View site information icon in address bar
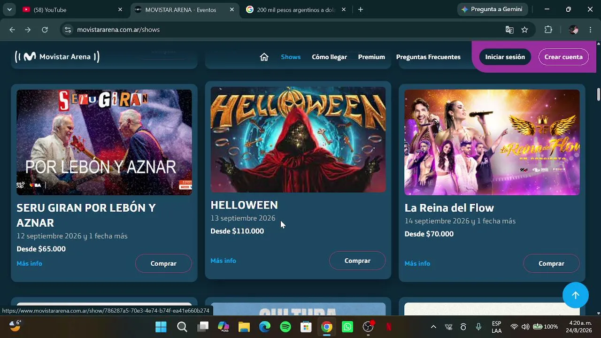Image resolution: width=601 pixels, height=338 pixels. point(68,30)
